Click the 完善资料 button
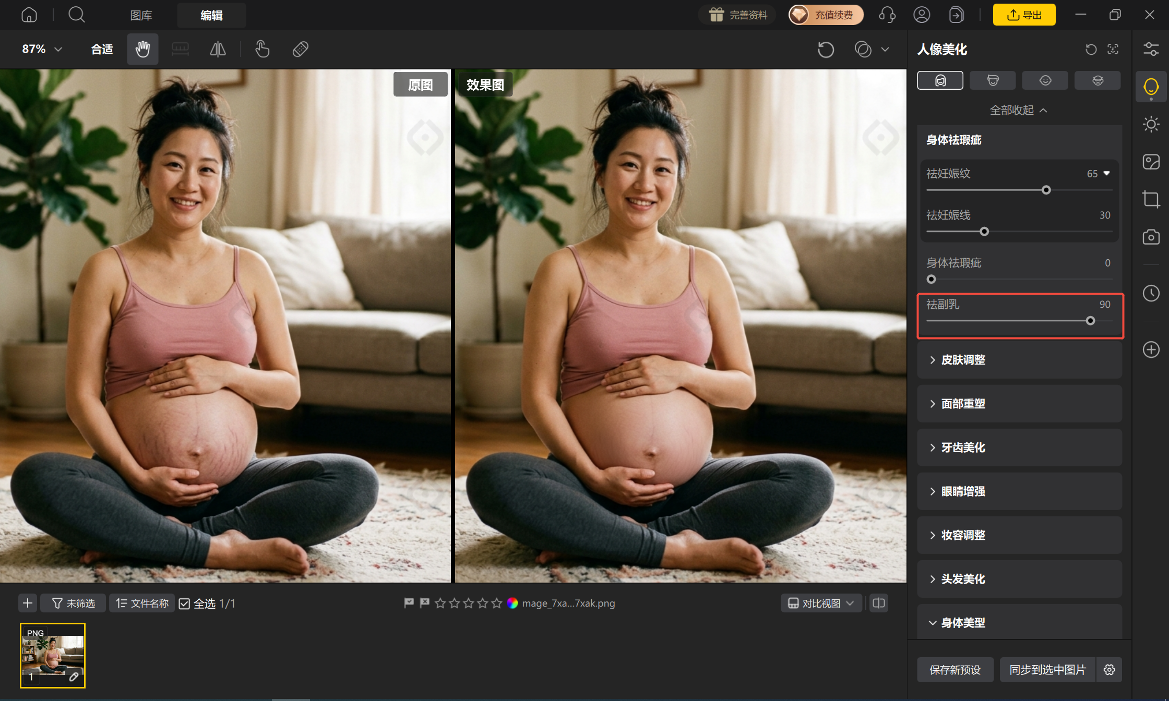The height and width of the screenshot is (701, 1169). point(737,15)
